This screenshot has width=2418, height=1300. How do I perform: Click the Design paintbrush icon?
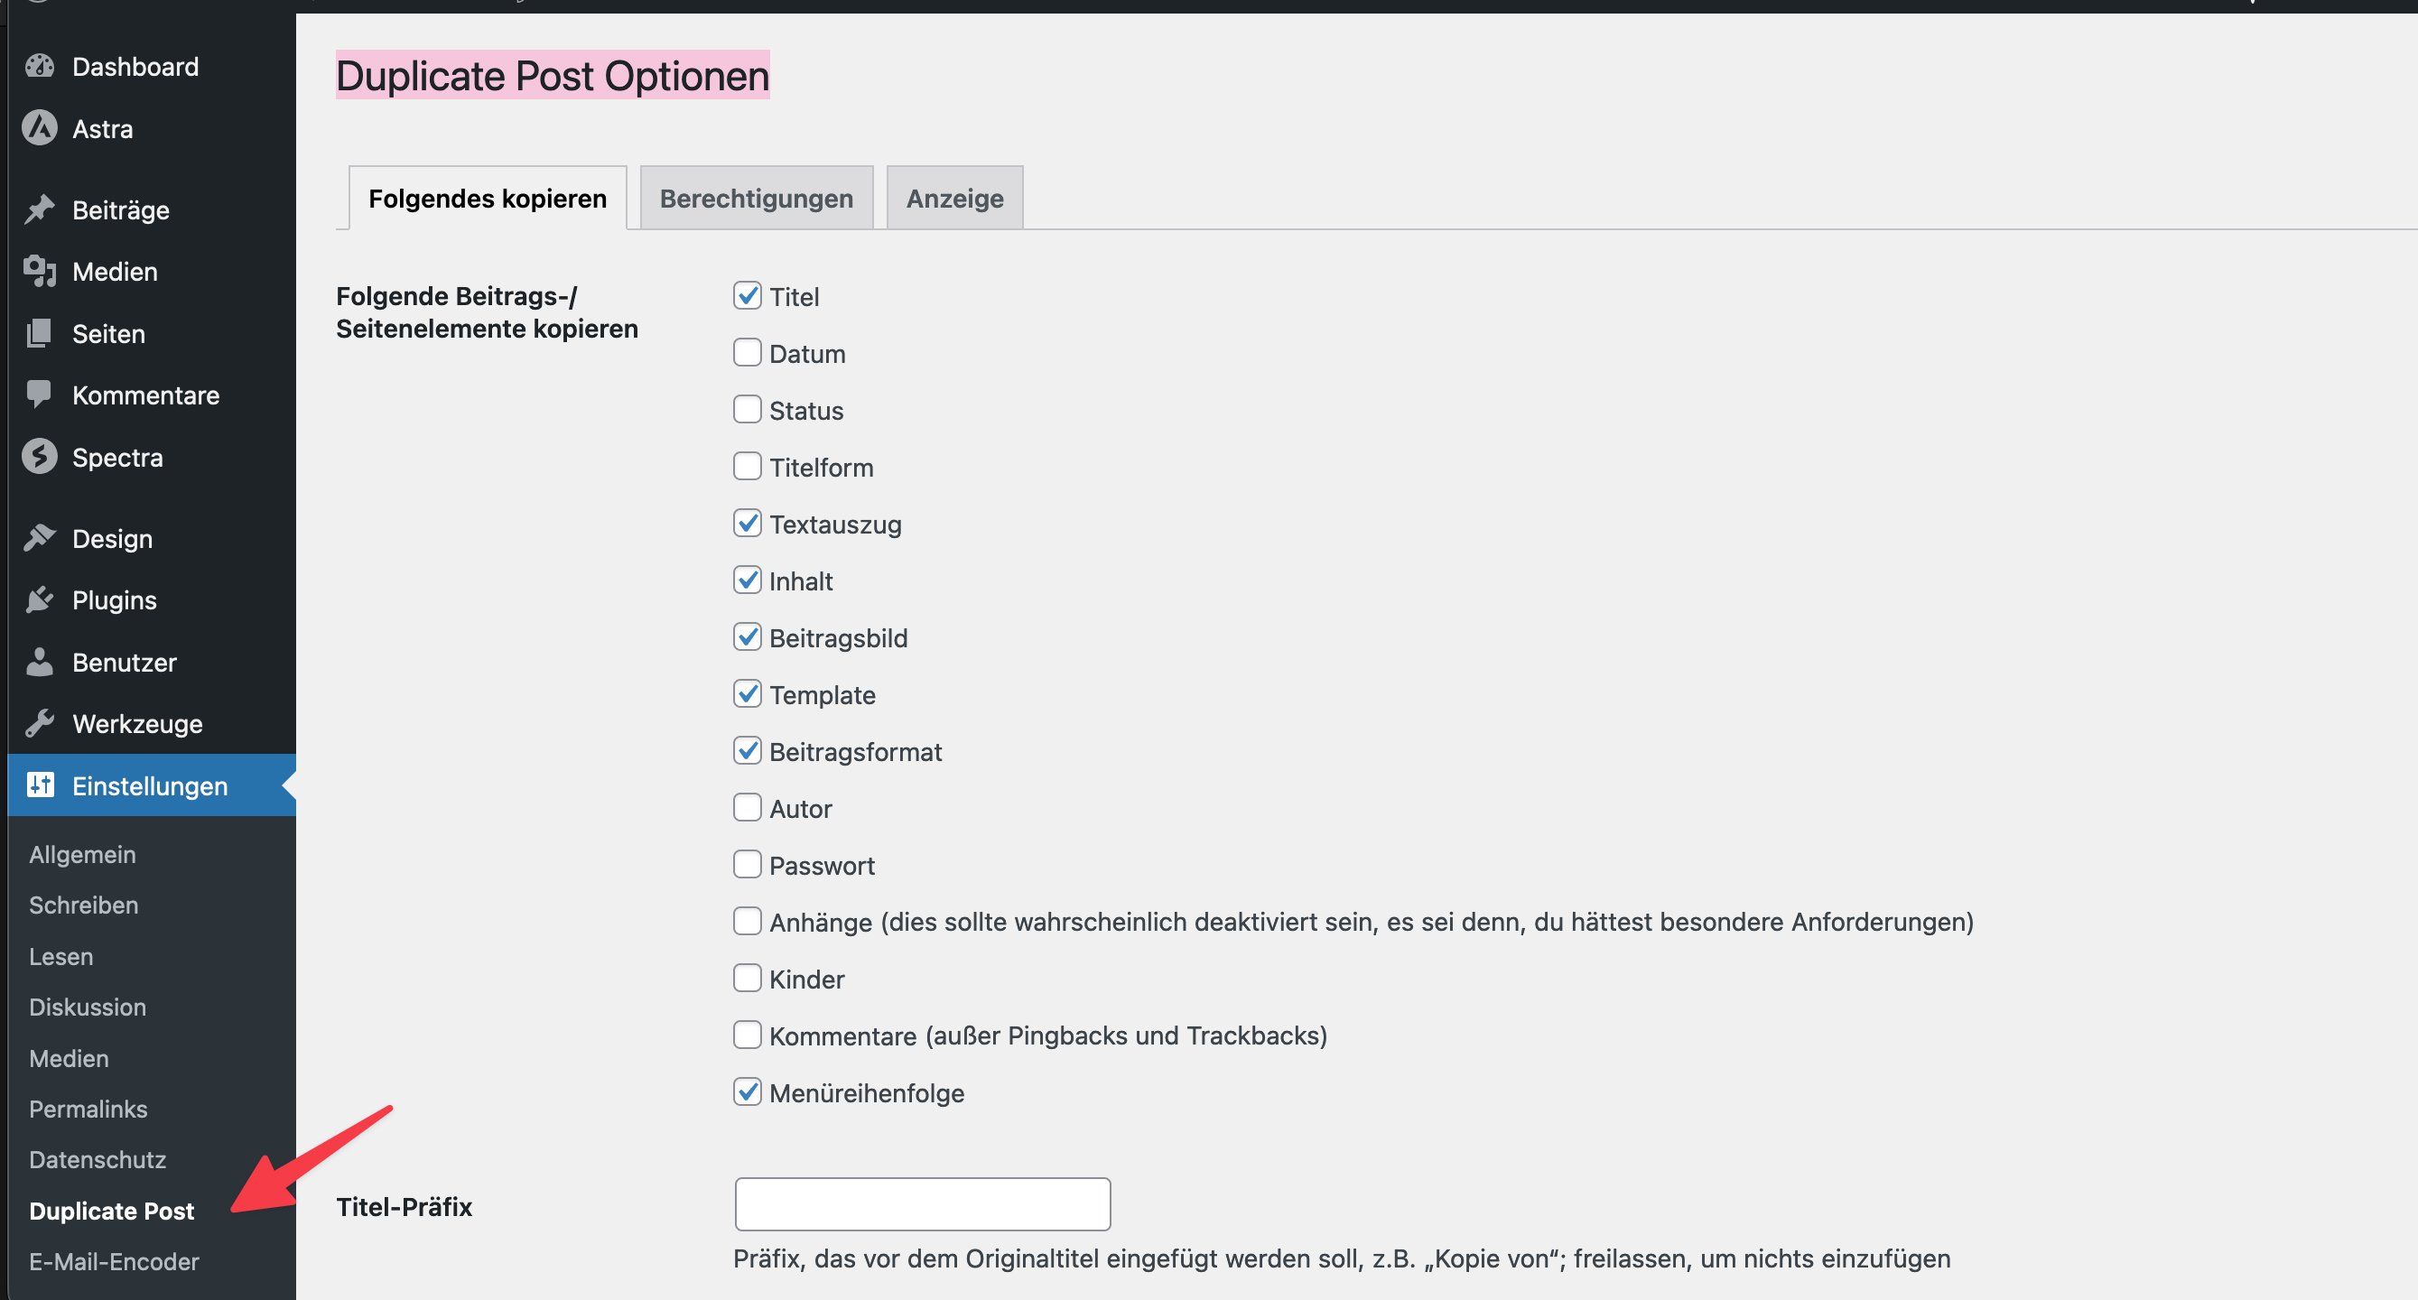[40, 538]
